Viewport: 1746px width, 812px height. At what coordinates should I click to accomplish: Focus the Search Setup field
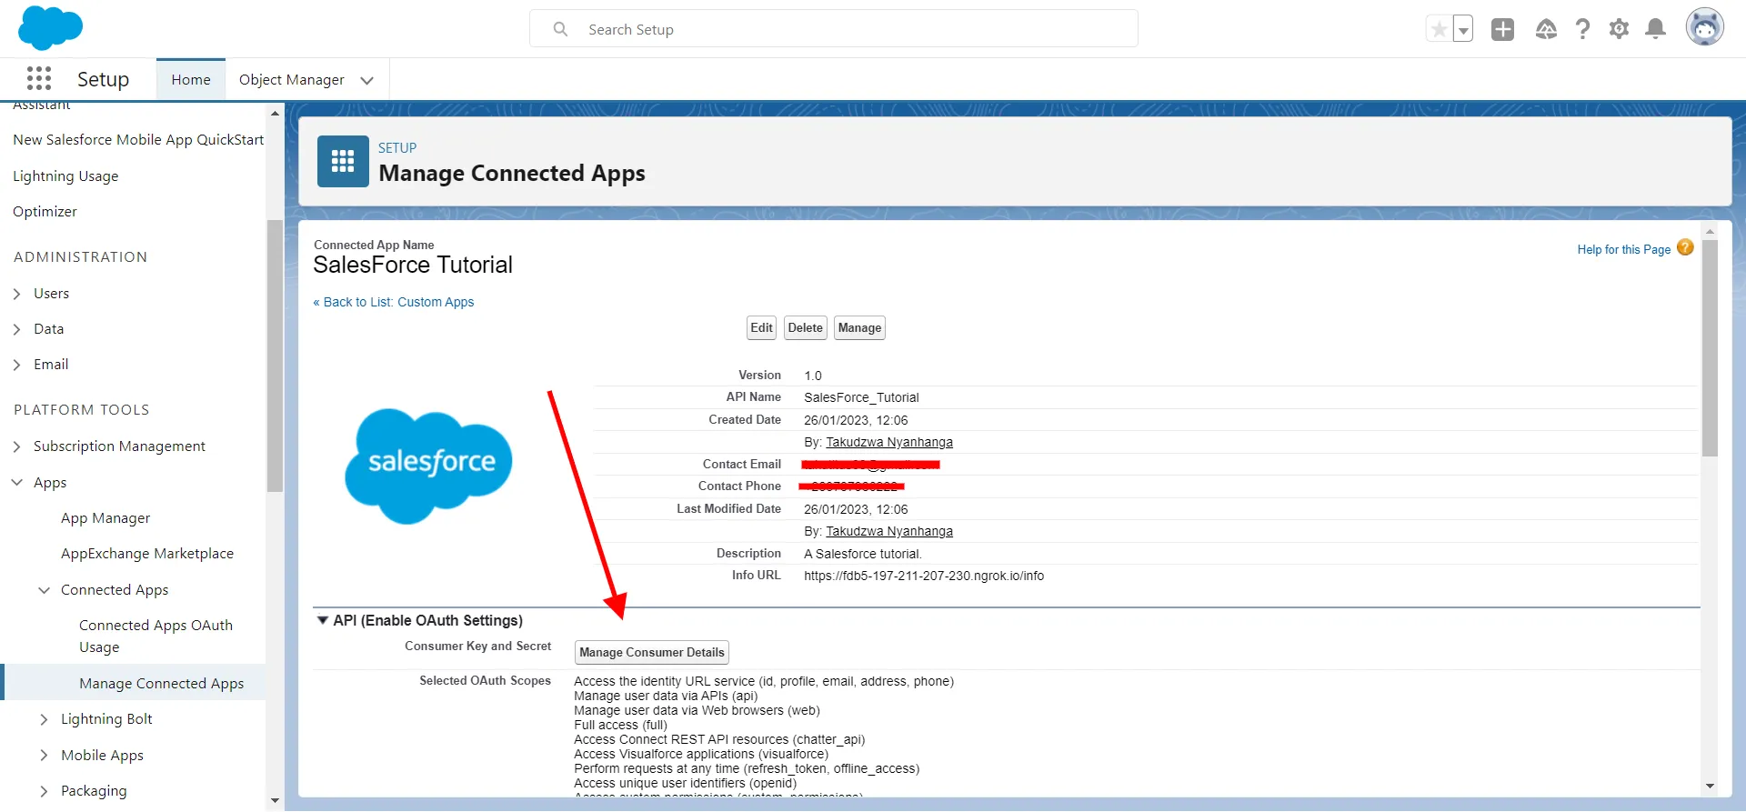pos(834,29)
